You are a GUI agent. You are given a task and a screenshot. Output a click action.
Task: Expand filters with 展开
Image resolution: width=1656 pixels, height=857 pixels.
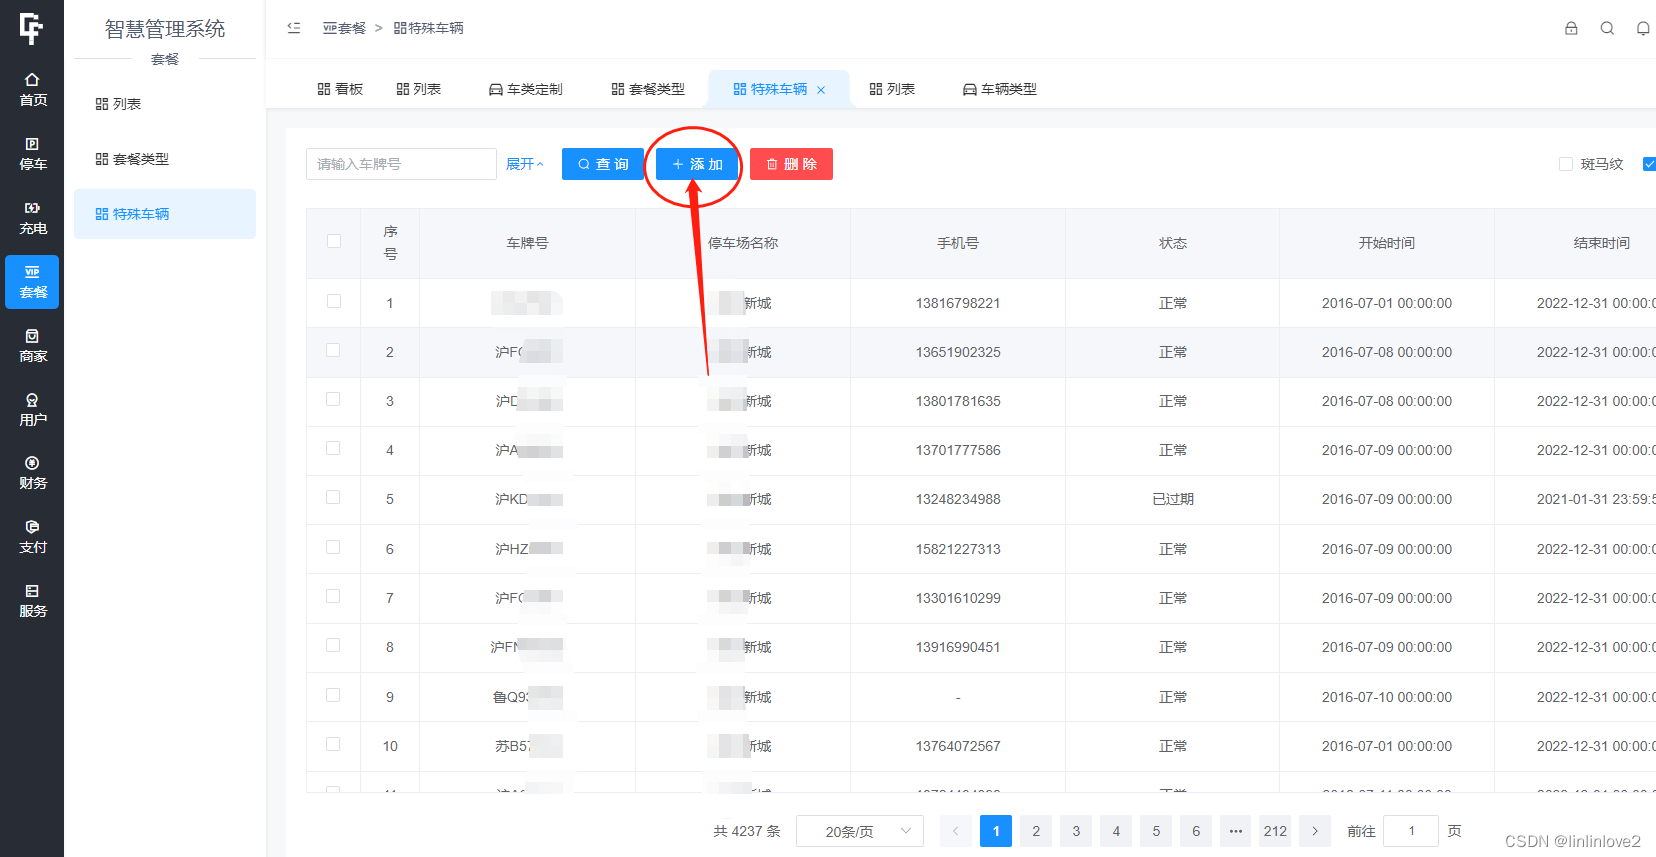coord(525,164)
